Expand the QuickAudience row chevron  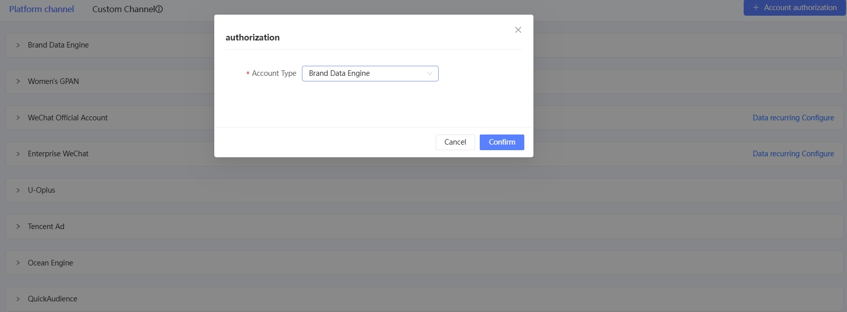18,299
